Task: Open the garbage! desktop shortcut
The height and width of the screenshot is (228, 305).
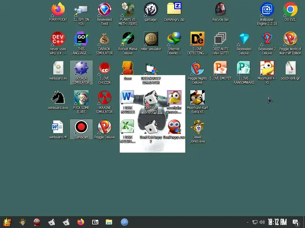Action: tap(151, 12)
